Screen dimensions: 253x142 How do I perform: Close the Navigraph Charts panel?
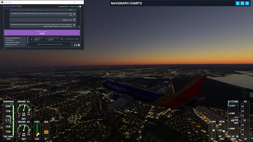click(247, 3)
